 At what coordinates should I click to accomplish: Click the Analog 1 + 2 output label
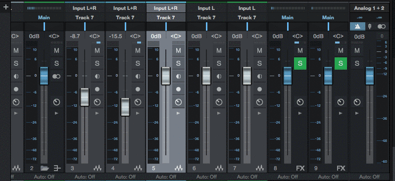369,8
